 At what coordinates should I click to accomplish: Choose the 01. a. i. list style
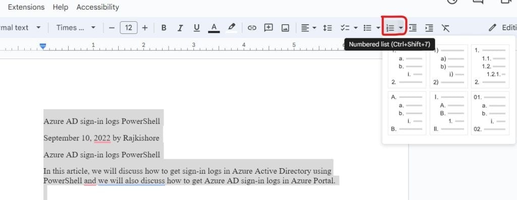click(490, 113)
